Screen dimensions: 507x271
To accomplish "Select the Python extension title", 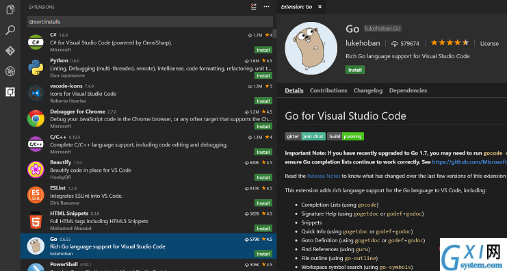I will 59,60.
